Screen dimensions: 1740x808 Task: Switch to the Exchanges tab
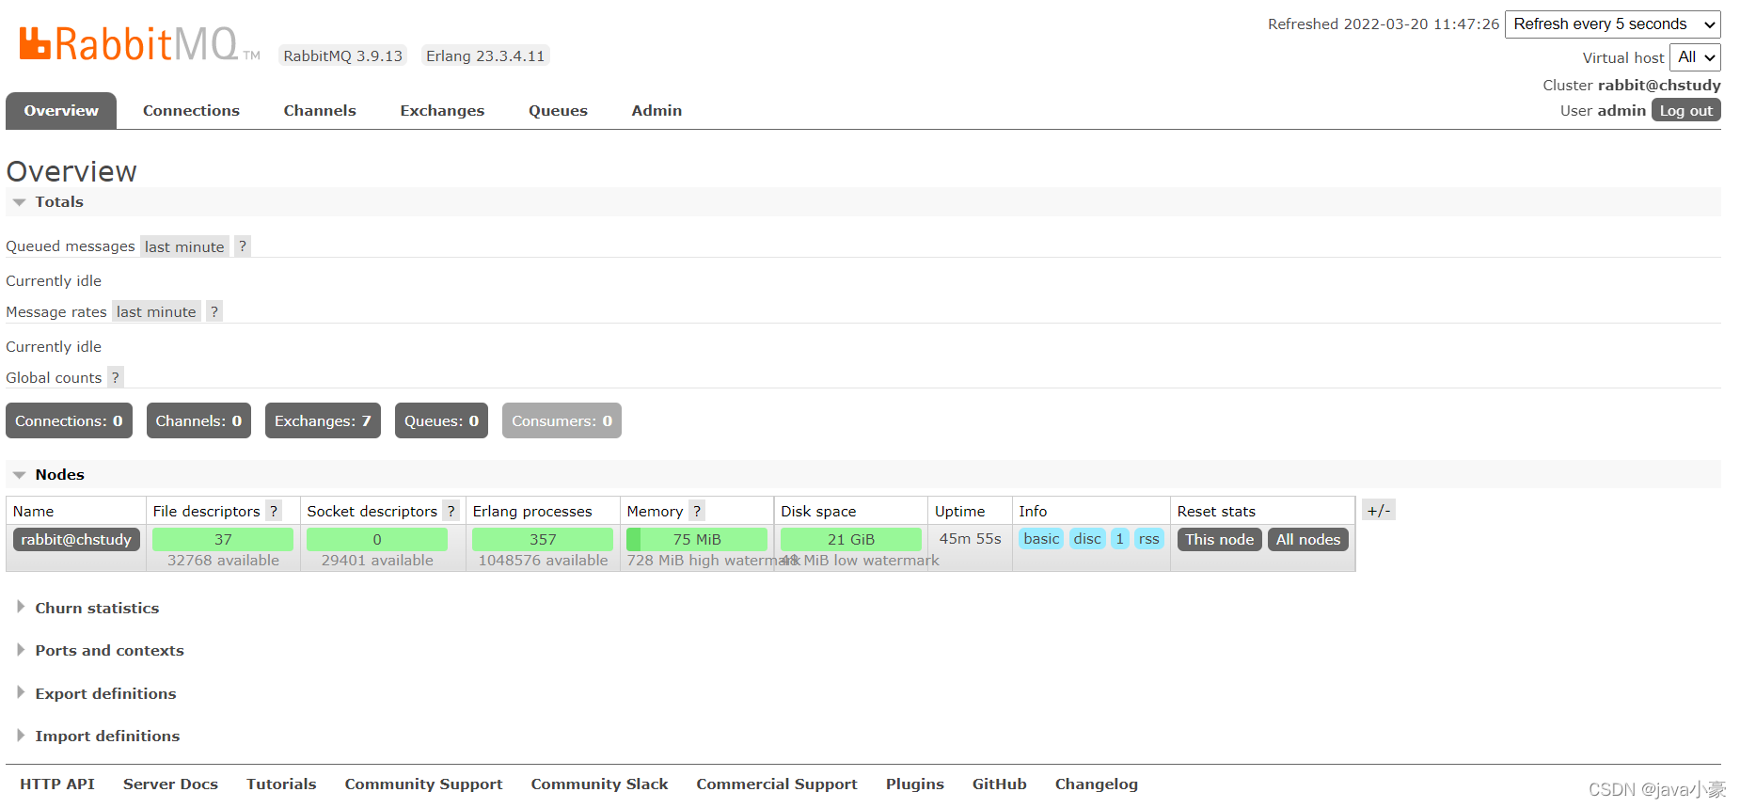tap(442, 111)
